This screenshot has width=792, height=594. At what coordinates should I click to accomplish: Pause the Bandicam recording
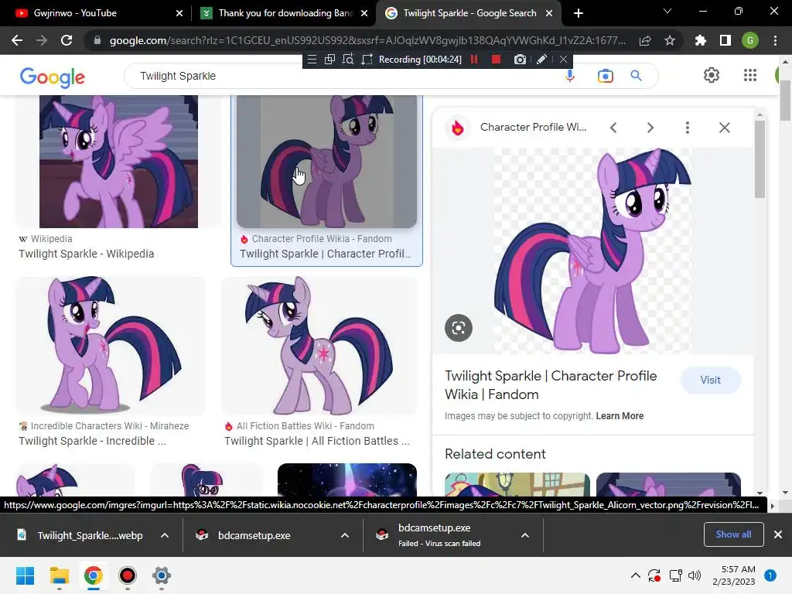point(474,60)
